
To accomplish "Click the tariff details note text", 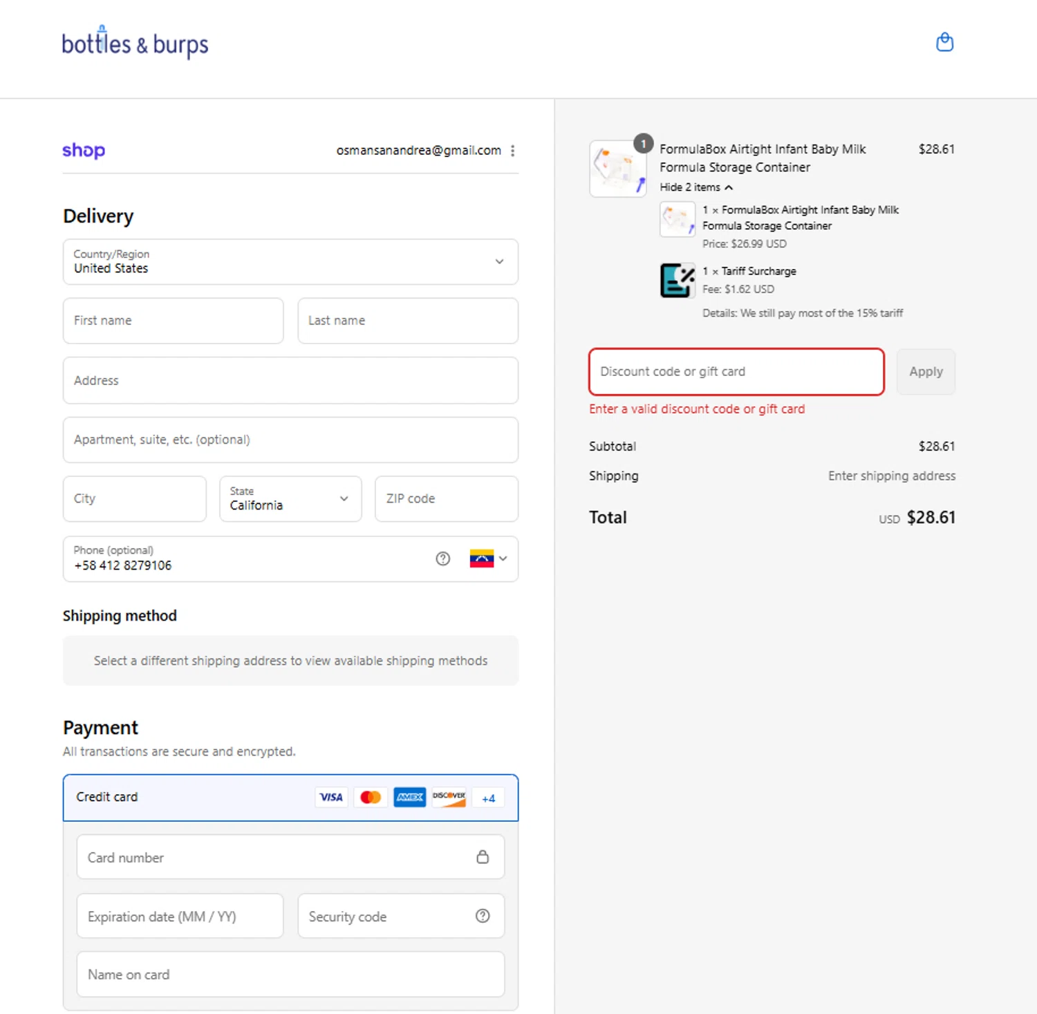I will coord(803,313).
